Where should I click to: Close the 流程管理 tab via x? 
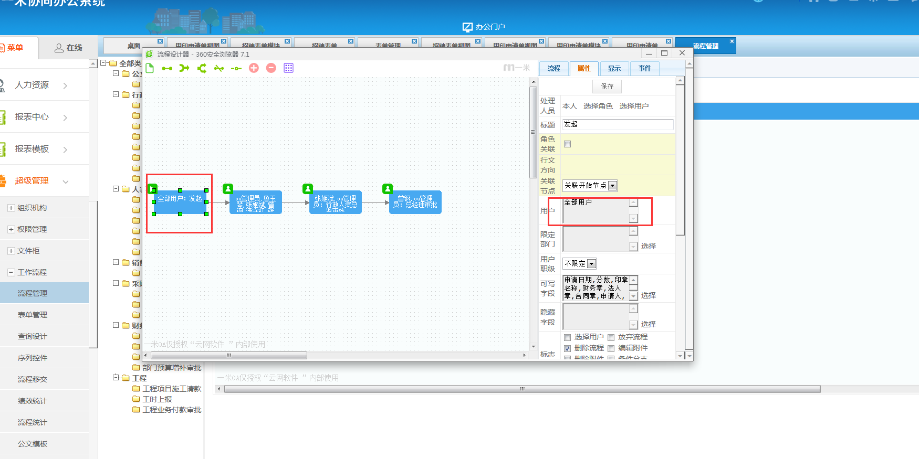pyautogui.click(x=732, y=41)
